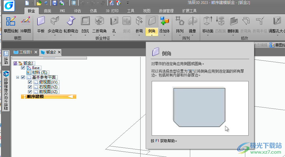Switch to the 钣金 ribbon tab
The width and height of the screenshot is (285, 157).
[x=31, y=11]
